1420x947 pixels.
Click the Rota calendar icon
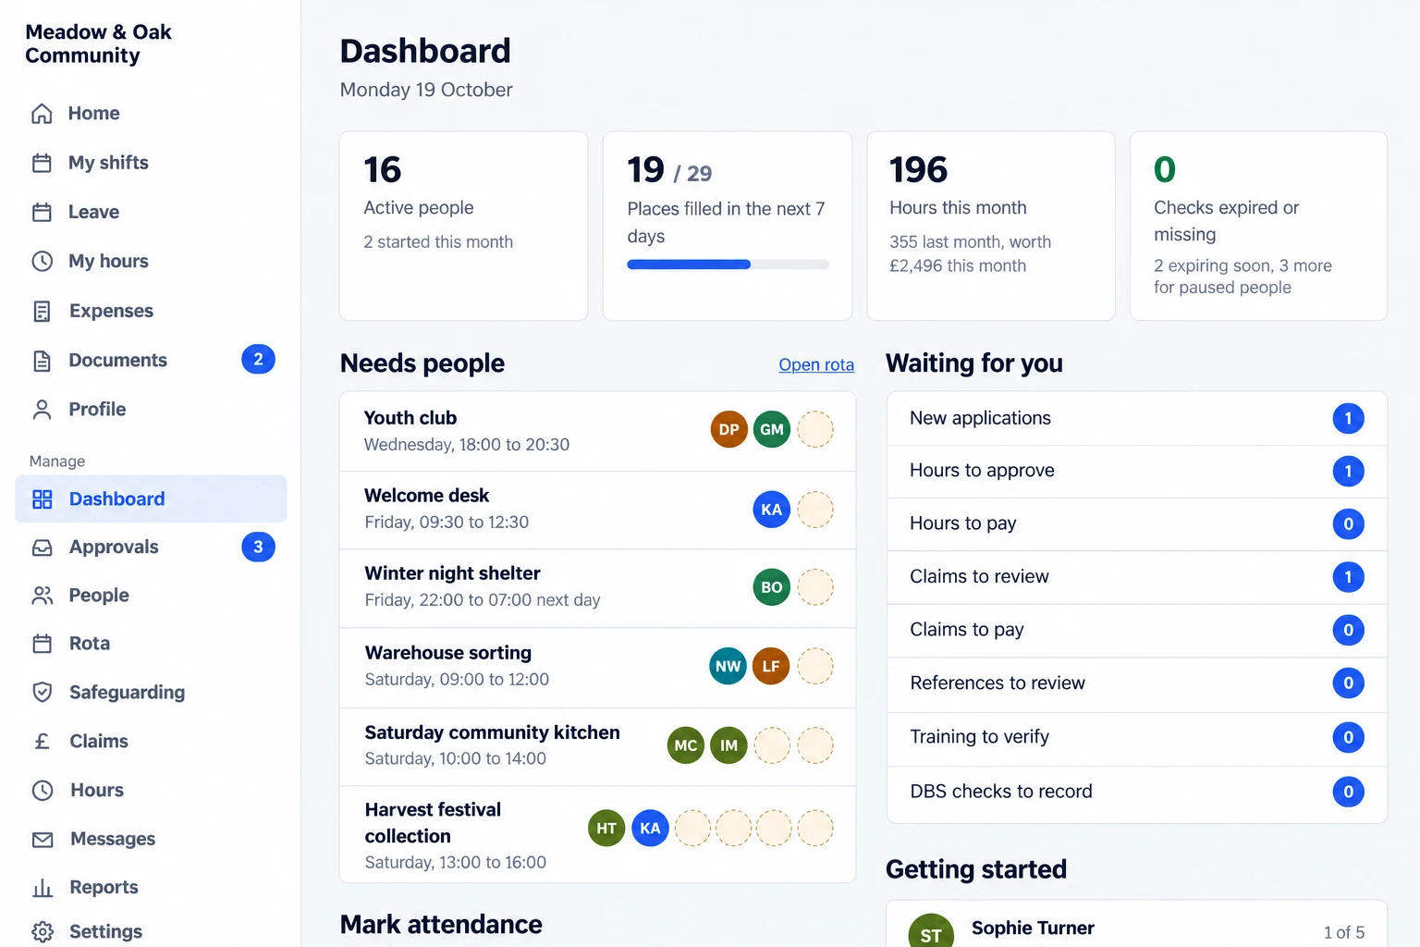(43, 644)
